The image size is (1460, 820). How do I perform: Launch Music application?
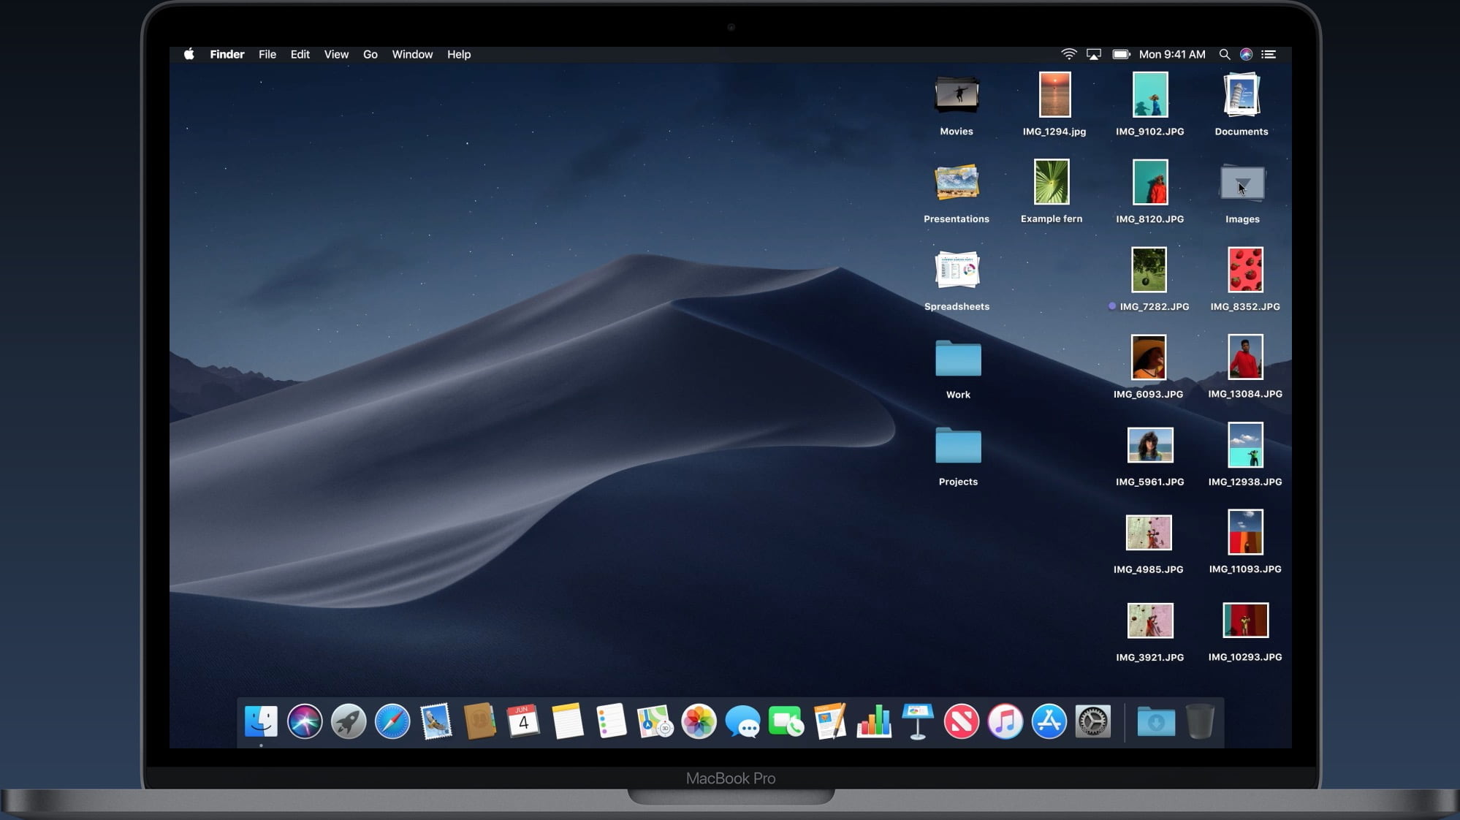[x=1004, y=722]
